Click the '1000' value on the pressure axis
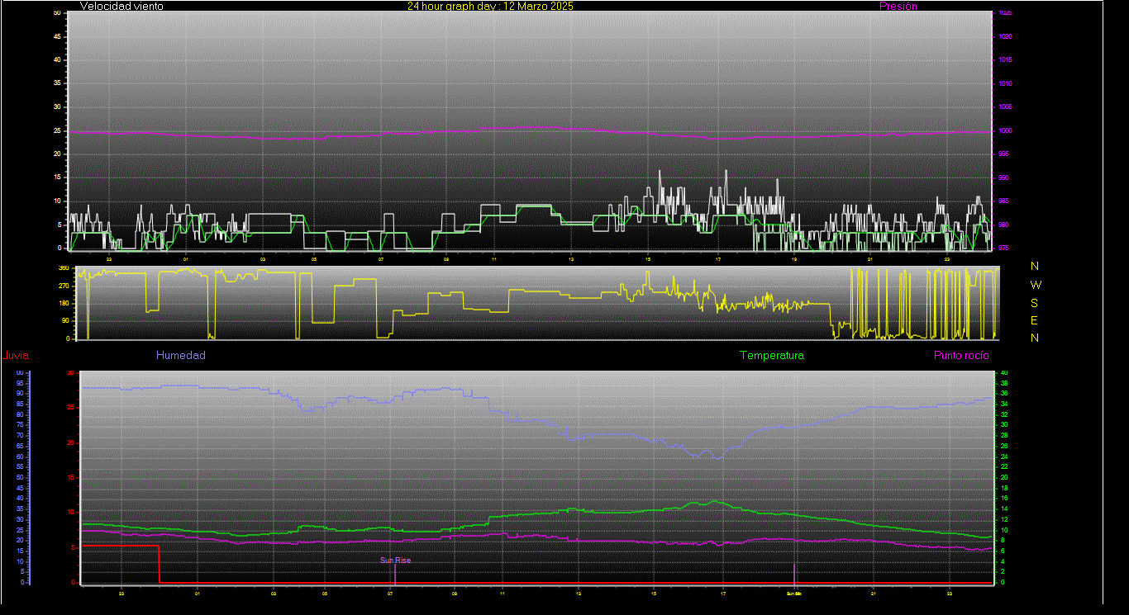The image size is (1129, 615). coord(1004,131)
